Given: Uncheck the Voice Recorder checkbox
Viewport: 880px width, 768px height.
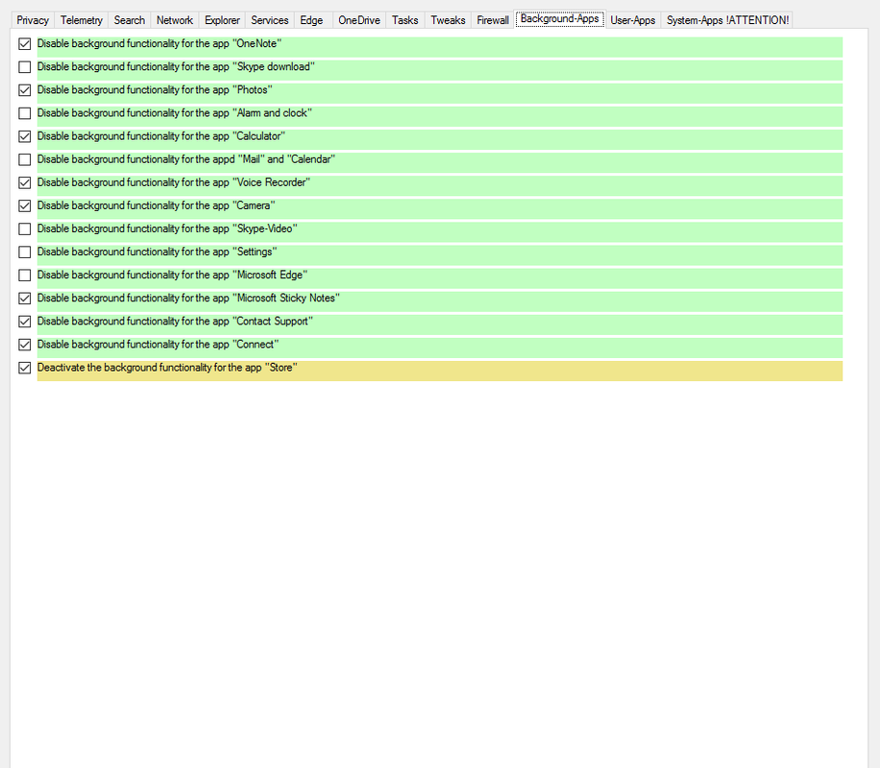Looking at the screenshot, I should pyautogui.click(x=25, y=183).
